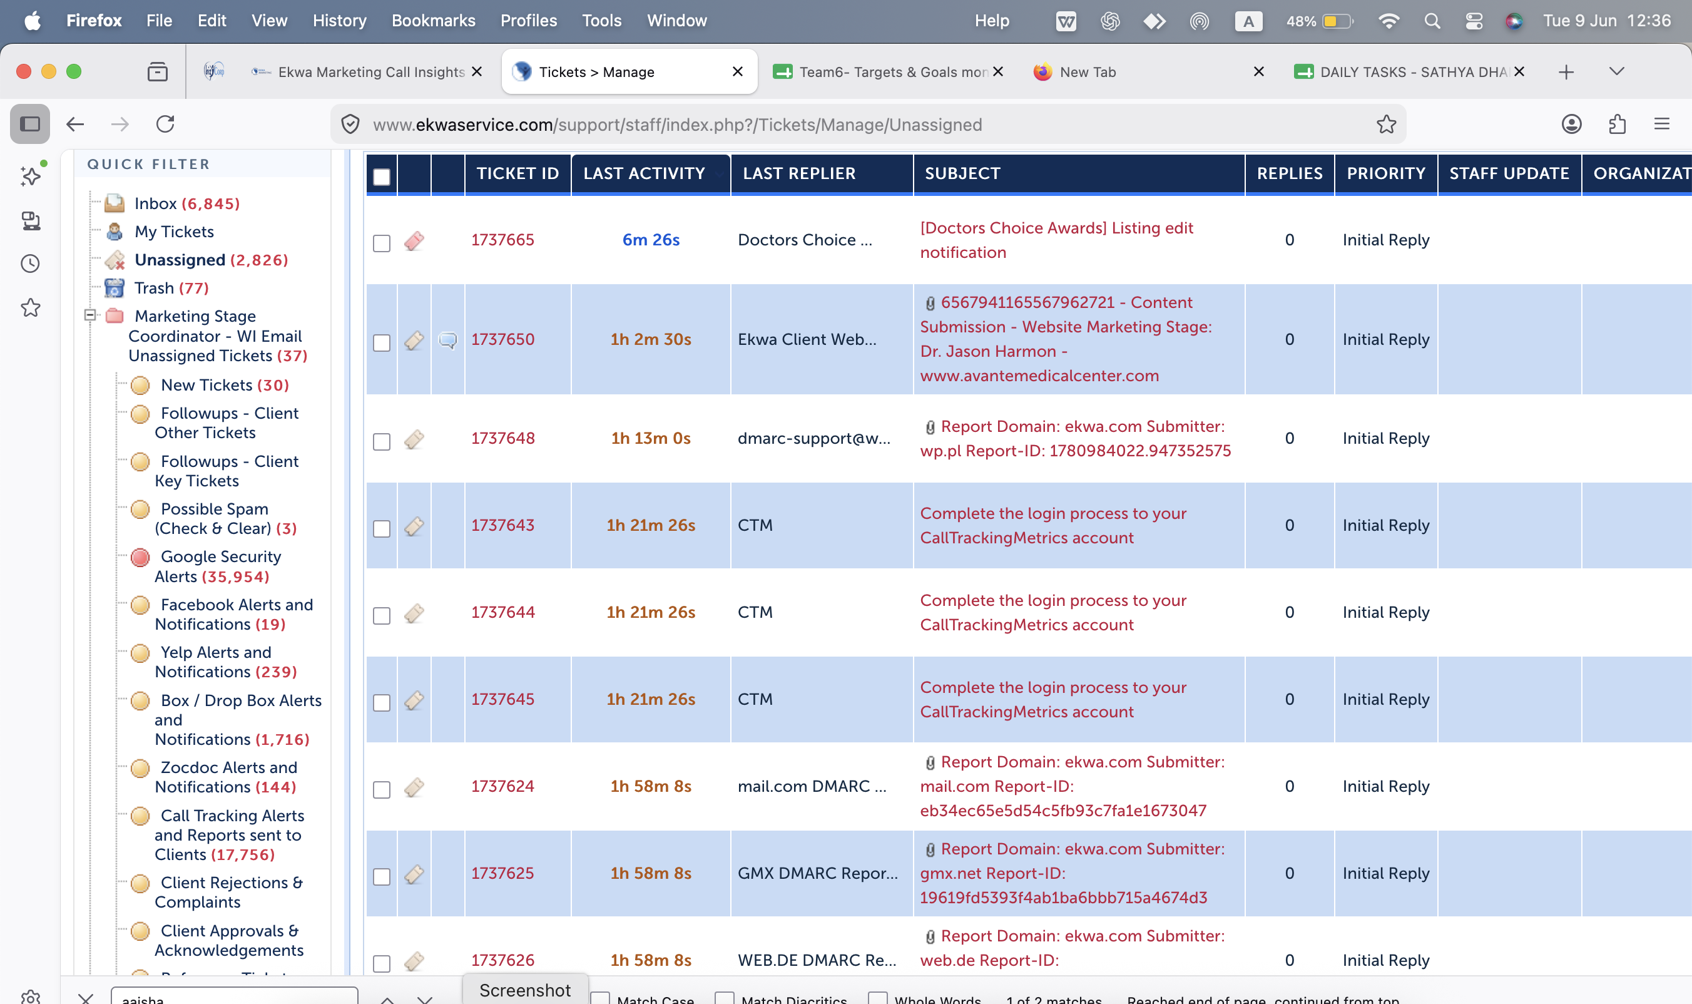Click ticket icon in row 1737643
The image size is (1692, 1004).
pyautogui.click(x=414, y=526)
